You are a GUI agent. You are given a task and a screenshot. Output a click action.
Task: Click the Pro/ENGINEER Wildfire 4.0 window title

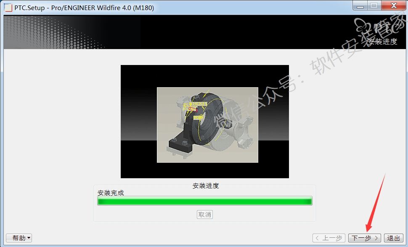point(84,8)
